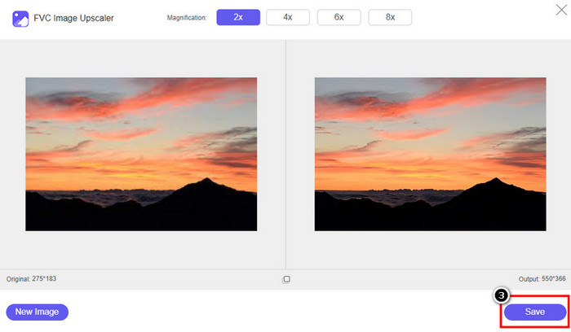Click the 'Output: 550*366' text
Screen dimensions: 571x332
tap(542, 279)
